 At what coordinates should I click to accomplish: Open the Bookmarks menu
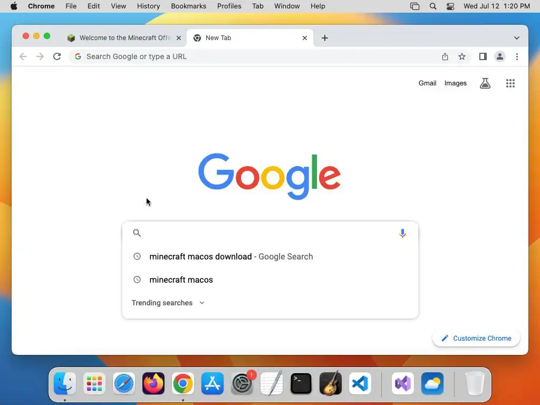tap(188, 6)
